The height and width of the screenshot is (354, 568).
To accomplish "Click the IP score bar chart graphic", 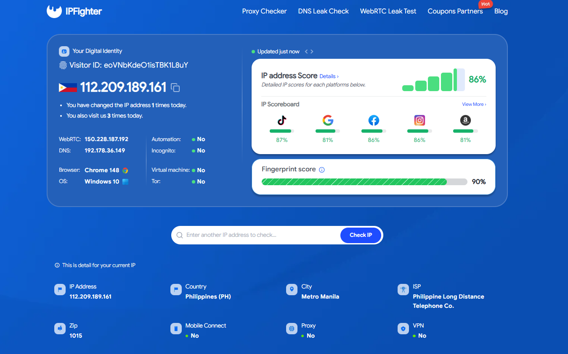I will (x=433, y=80).
